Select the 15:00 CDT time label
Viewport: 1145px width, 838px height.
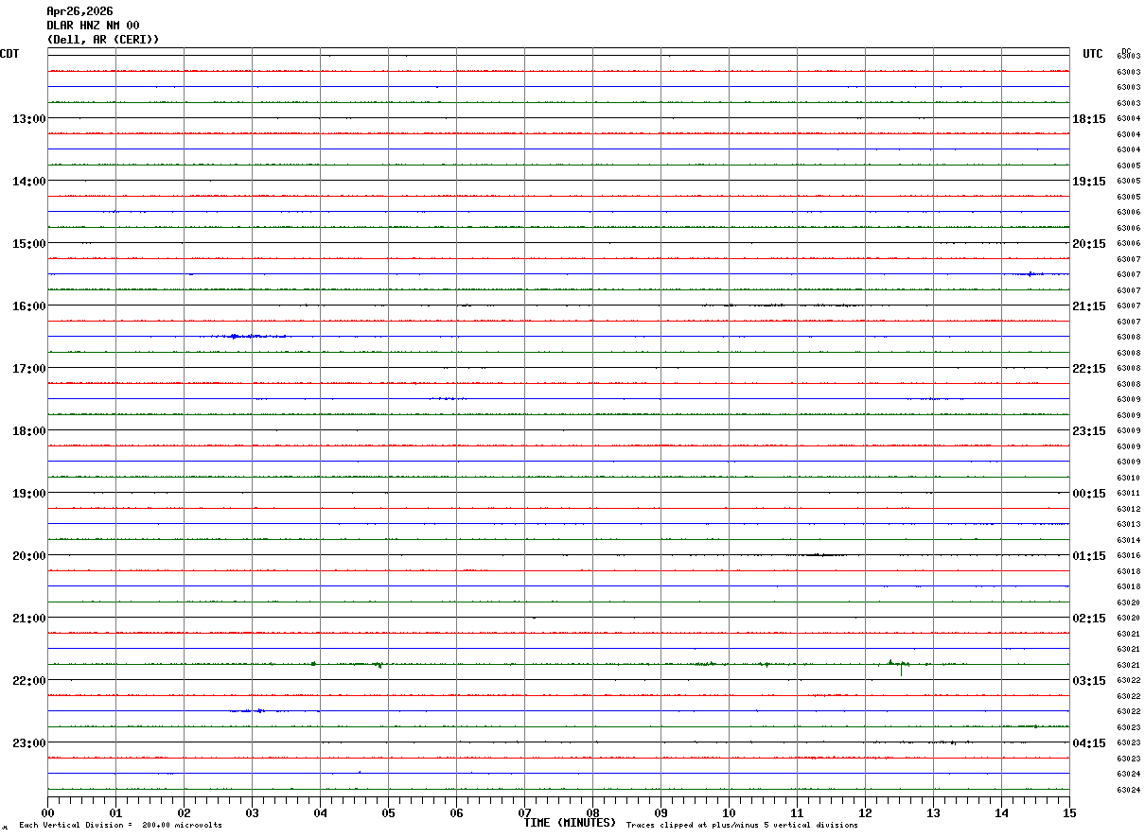[28, 244]
